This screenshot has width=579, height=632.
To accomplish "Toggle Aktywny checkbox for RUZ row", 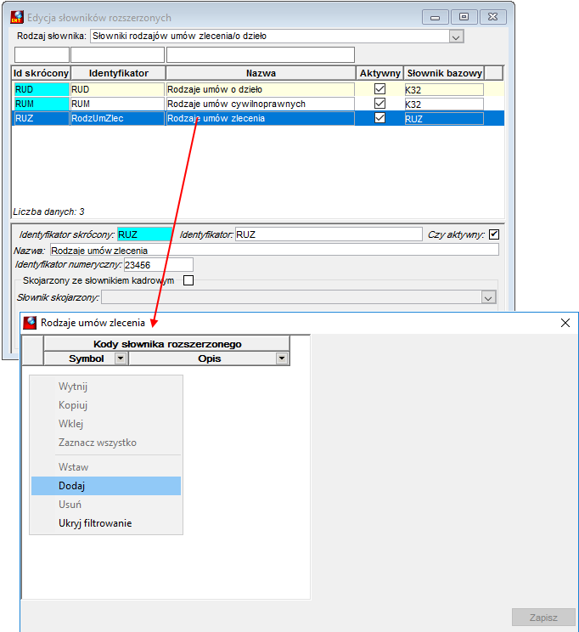I will pos(379,118).
